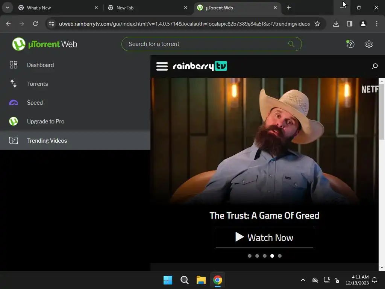Image resolution: width=385 pixels, height=289 pixels.
Task: Click volume muted icon in system tray
Action: [x=336, y=280]
